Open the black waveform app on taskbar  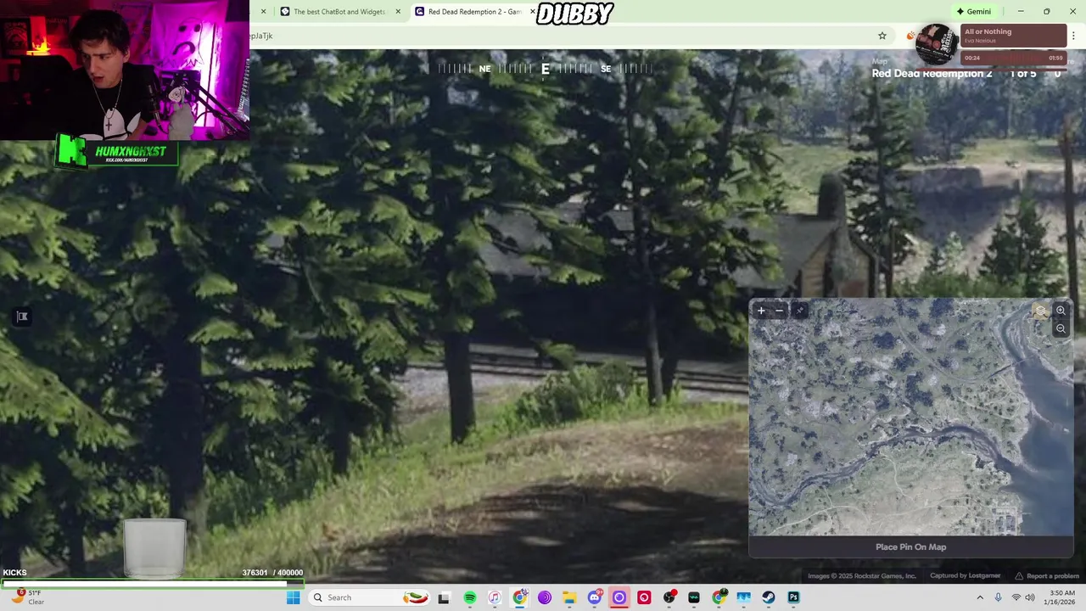(694, 597)
